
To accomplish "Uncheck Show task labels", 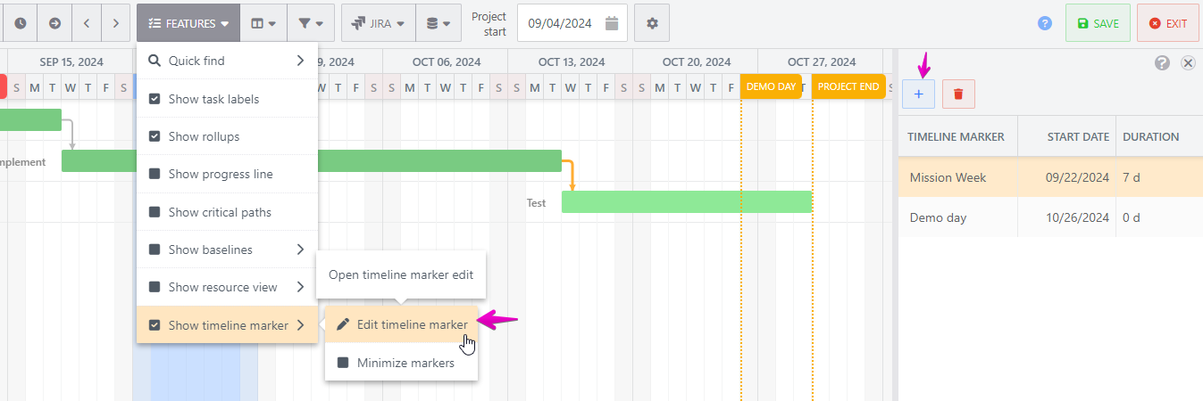I will coord(155,99).
